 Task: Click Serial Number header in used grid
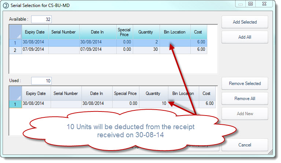pyautogui.click(x=66, y=93)
